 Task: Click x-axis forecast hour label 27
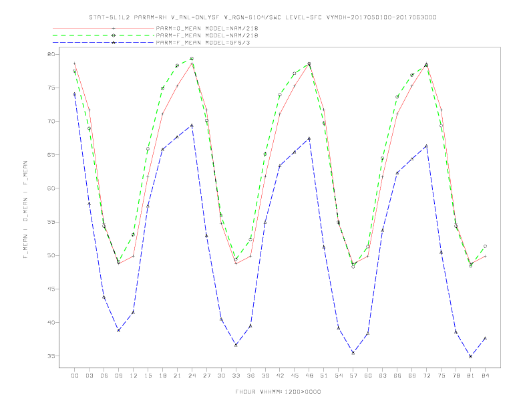pos(206,376)
